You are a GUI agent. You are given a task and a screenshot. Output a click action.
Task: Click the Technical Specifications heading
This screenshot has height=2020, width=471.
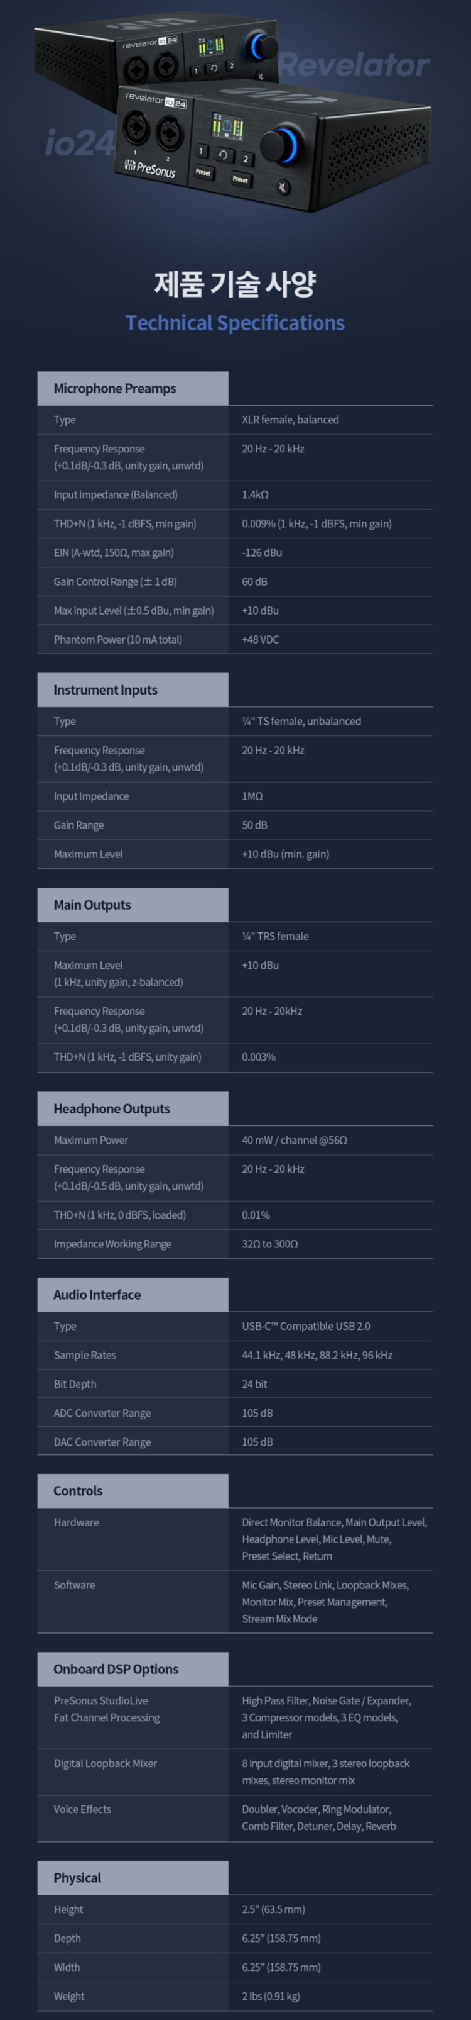click(x=235, y=323)
